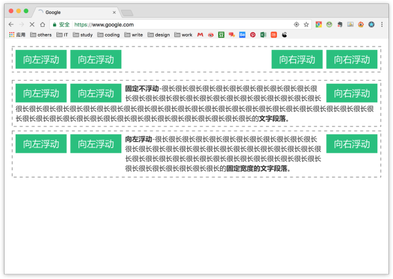Open the Chrome three-dot menu
This screenshot has height=279, width=393.
click(x=382, y=24)
